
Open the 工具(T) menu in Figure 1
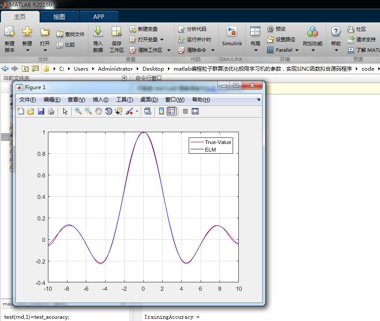(x=124, y=100)
